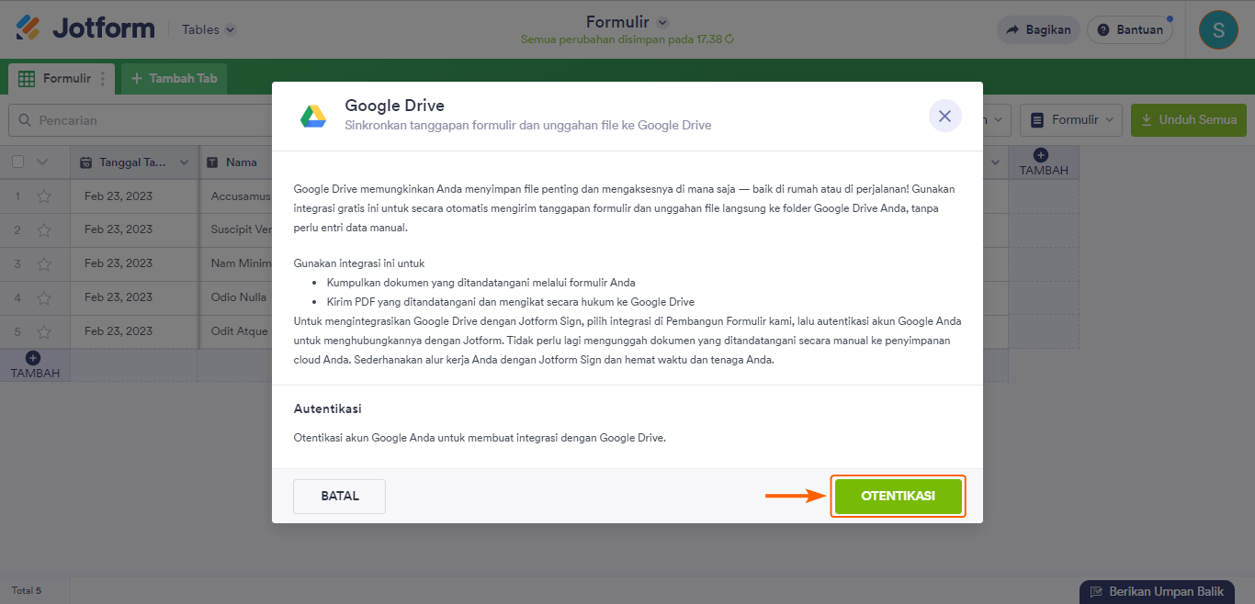Click the Autentikasi section heading
The width and height of the screenshot is (1255, 604).
pos(327,408)
